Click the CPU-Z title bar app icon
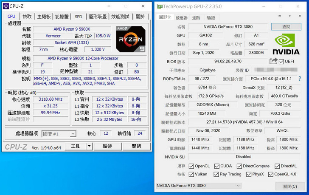The width and height of the screenshot is (309, 195). click(x=5, y=6)
